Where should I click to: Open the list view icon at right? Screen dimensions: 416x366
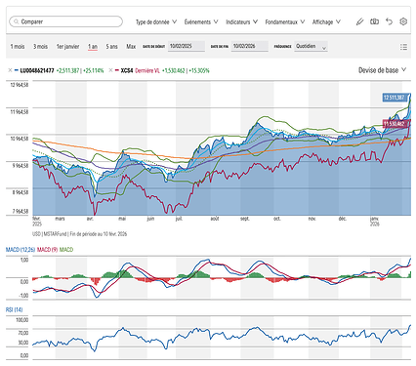coord(403,47)
